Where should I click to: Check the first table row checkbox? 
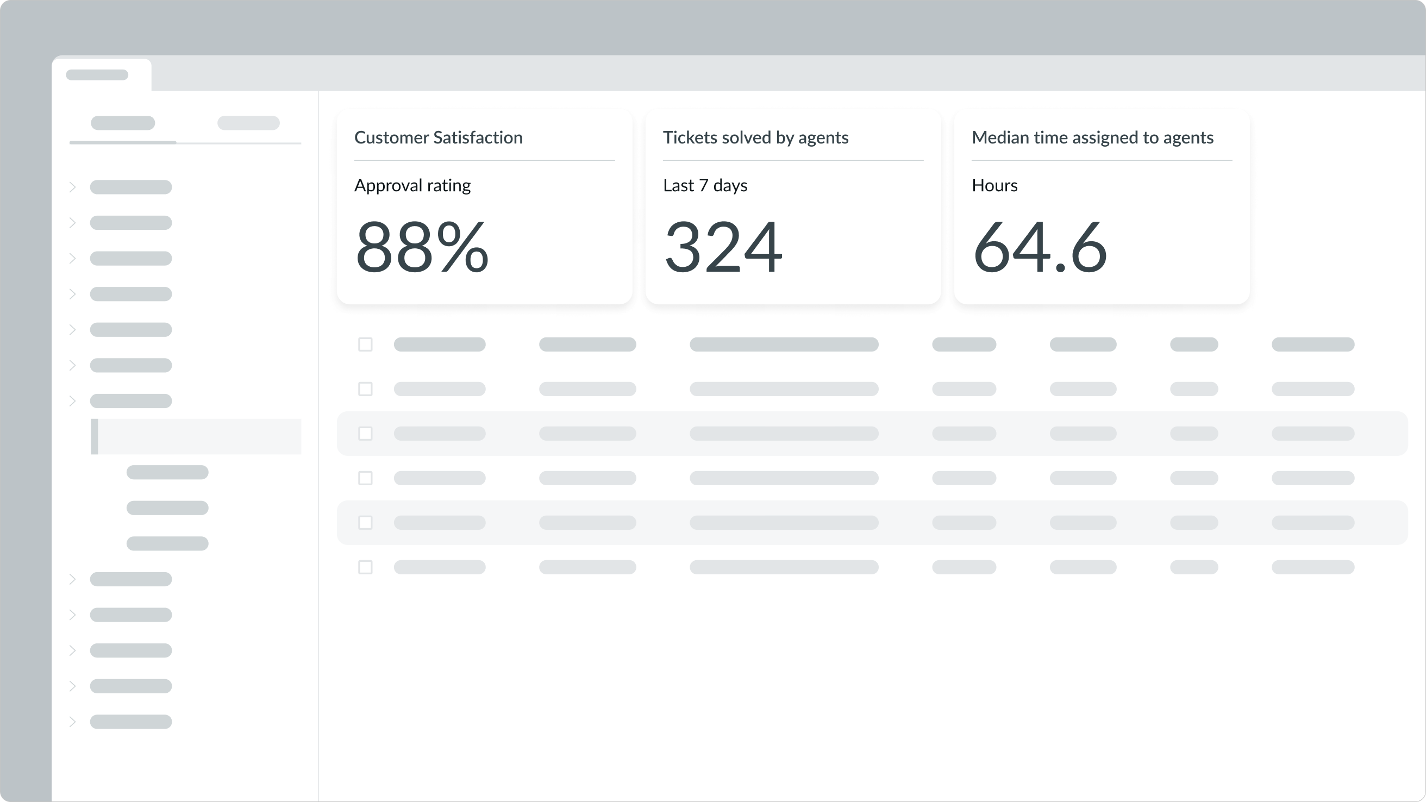(365, 344)
